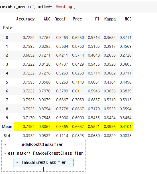Click the F1 column header

97,19
